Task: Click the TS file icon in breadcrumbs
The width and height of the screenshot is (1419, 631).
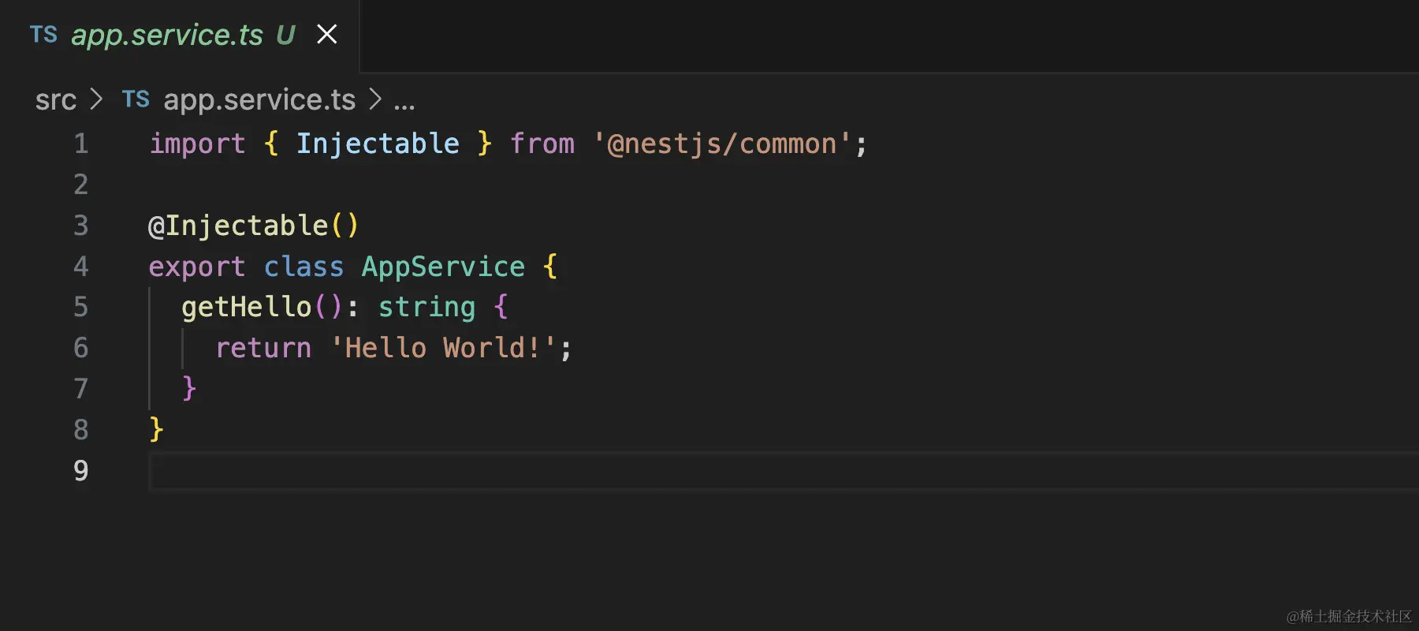Action: click(x=136, y=99)
